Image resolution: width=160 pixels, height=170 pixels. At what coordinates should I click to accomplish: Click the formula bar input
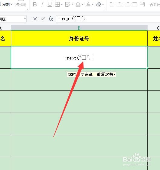coord(108,19)
